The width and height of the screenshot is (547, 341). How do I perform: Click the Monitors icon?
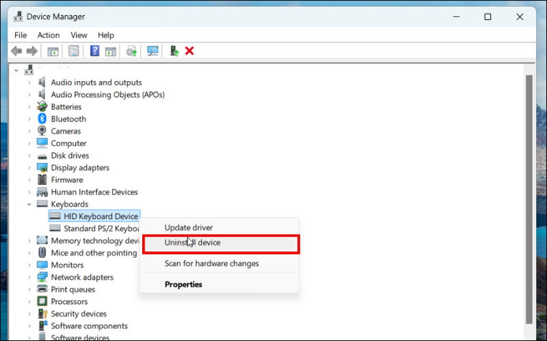(x=42, y=265)
